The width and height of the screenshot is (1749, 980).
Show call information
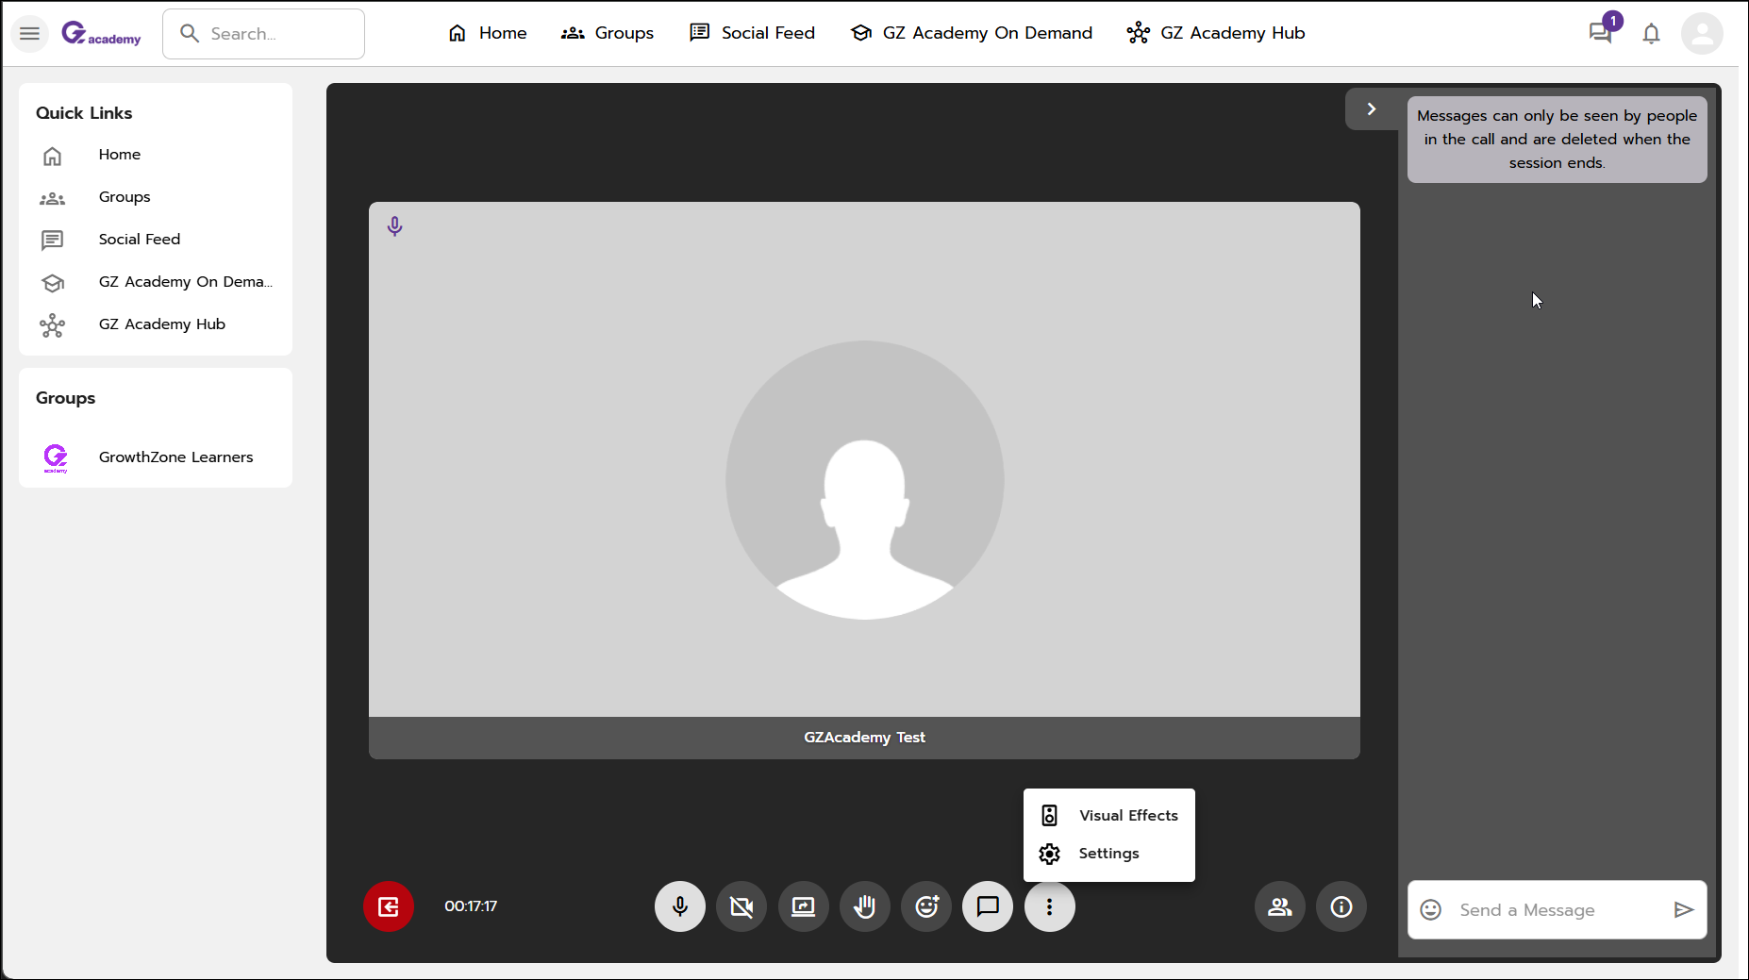click(x=1341, y=906)
